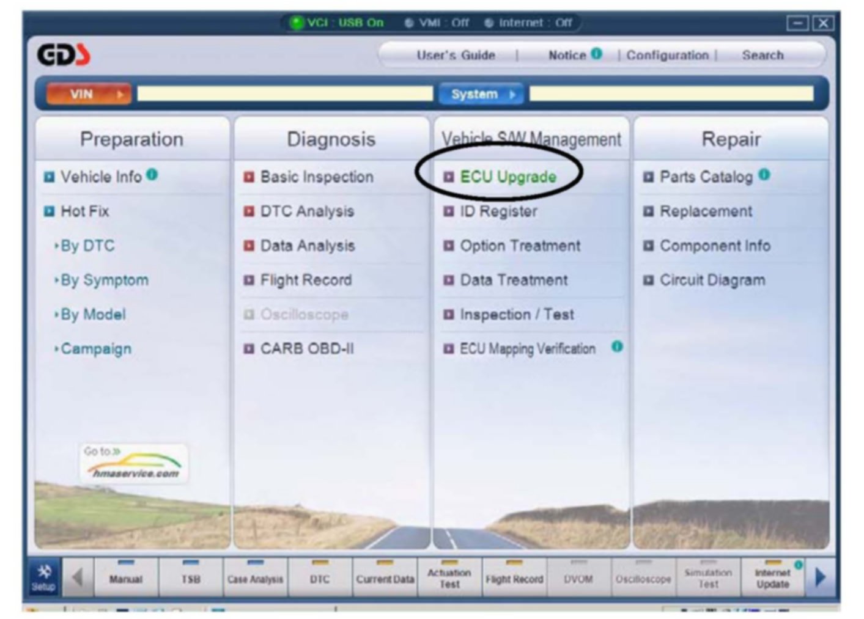
Task: Click the VIN input field
Action: coord(284,94)
